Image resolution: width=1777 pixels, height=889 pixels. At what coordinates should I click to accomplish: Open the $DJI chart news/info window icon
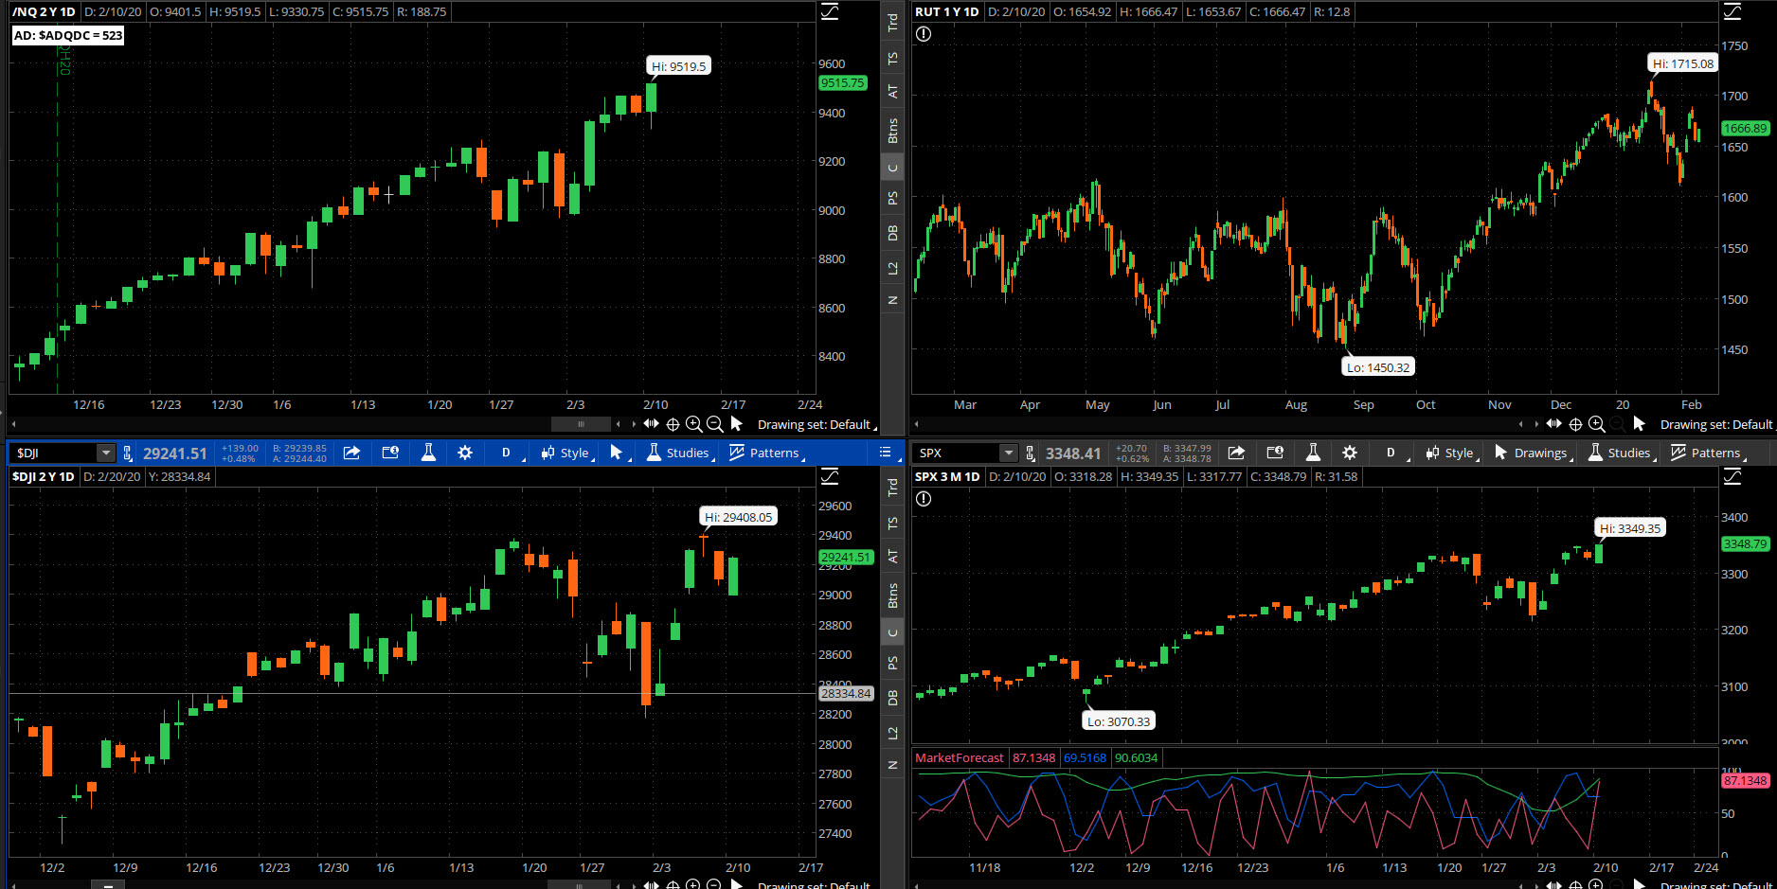point(390,453)
